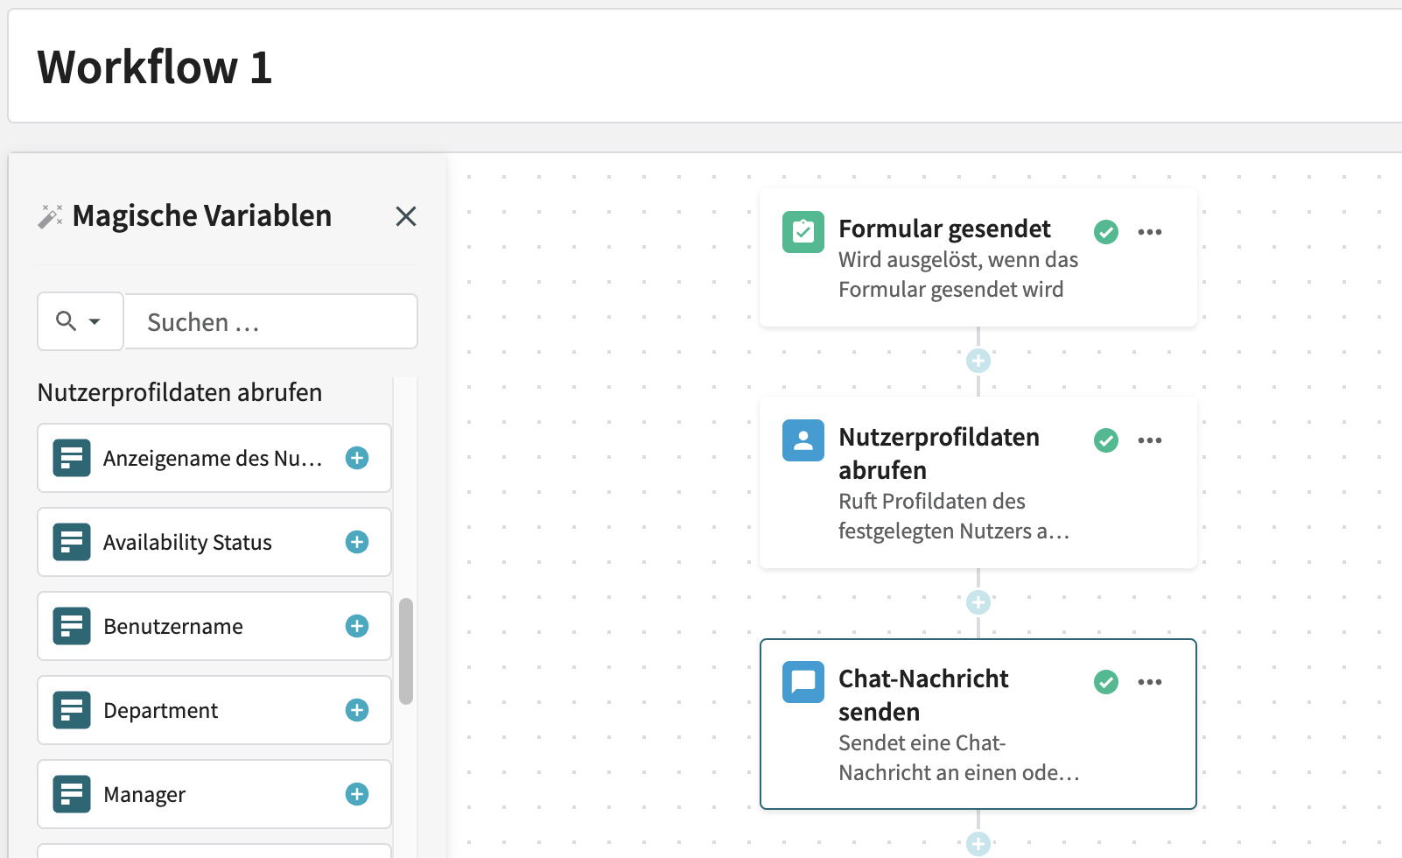The image size is (1402, 858).
Task: Click the Workflow 1 title
Action: coord(155,67)
